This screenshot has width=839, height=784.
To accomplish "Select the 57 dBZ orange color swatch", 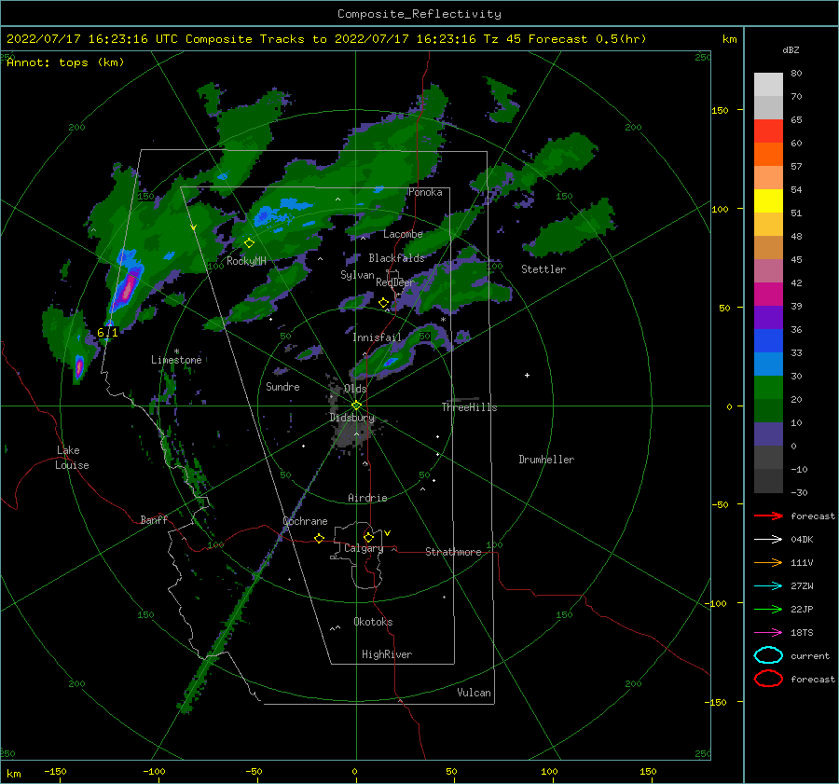I will click(768, 154).
